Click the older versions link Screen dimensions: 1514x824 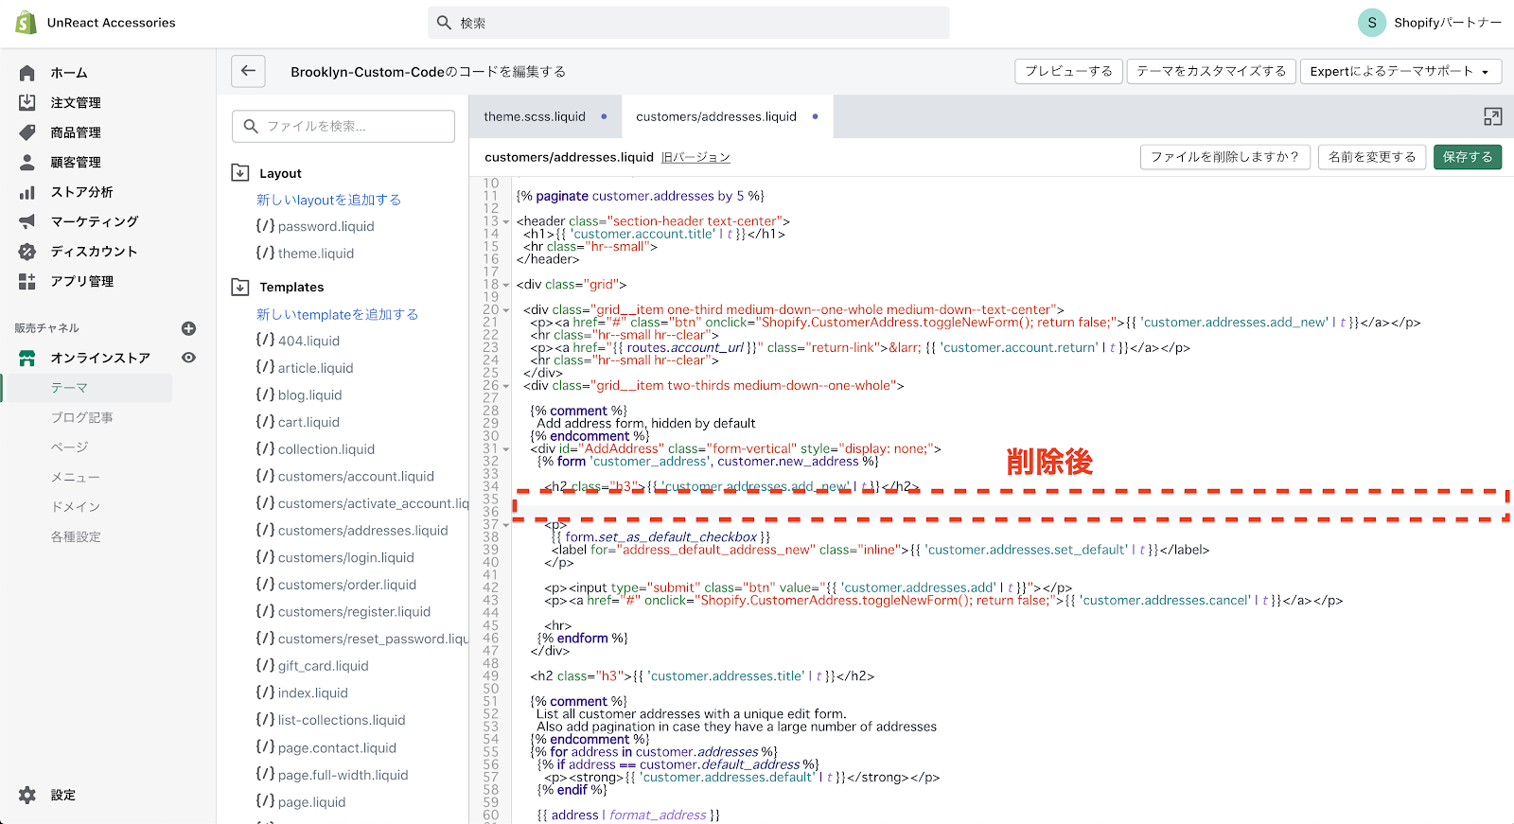coord(695,157)
